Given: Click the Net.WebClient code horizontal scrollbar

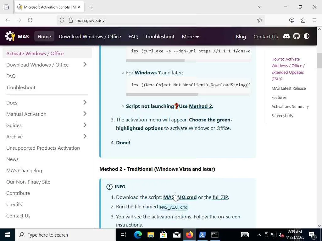Looking at the screenshot, I should (x=162, y=94).
